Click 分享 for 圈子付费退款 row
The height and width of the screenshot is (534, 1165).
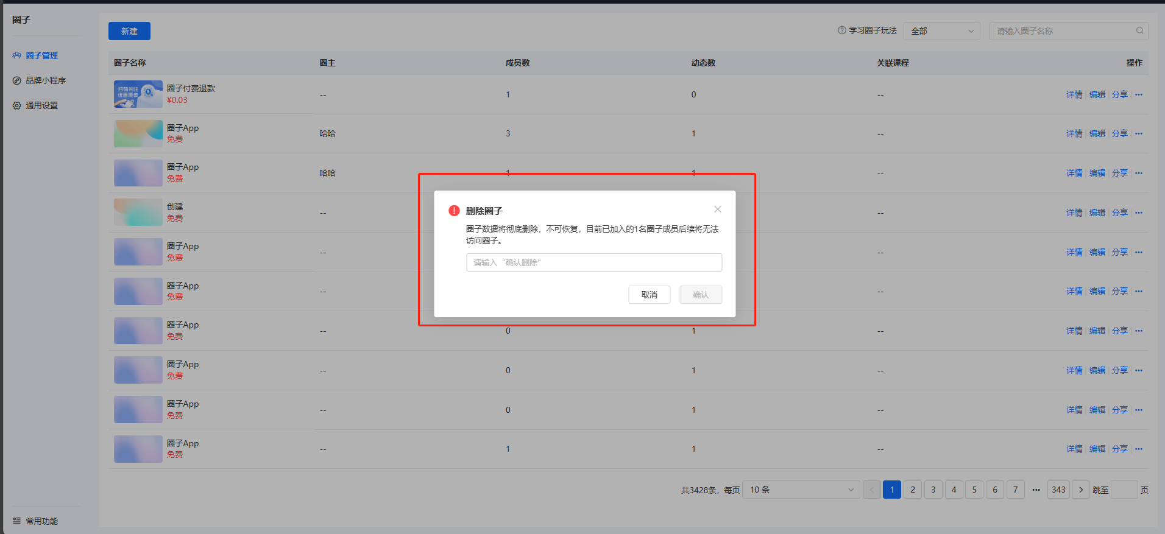[x=1120, y=94]
